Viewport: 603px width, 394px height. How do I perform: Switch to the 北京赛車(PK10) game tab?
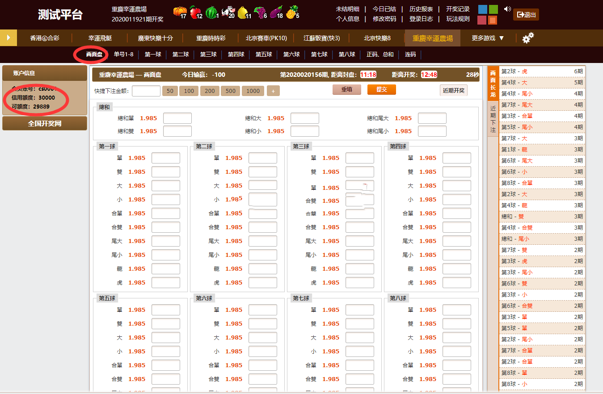266,38
